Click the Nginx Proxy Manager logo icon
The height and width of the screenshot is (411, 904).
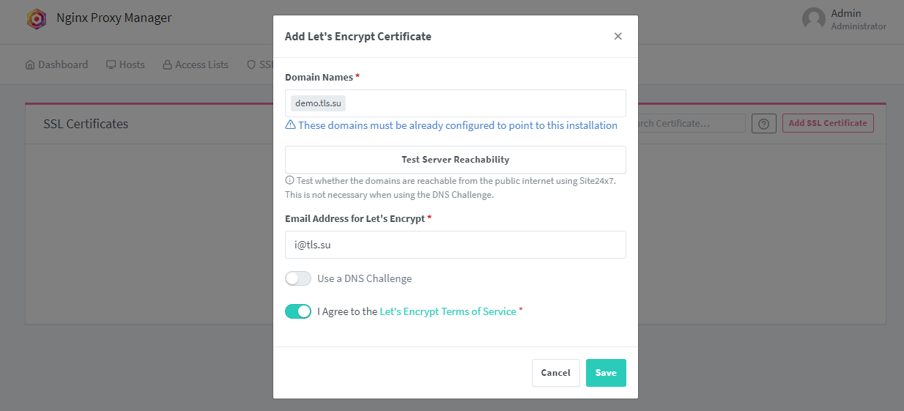[37, 18]
